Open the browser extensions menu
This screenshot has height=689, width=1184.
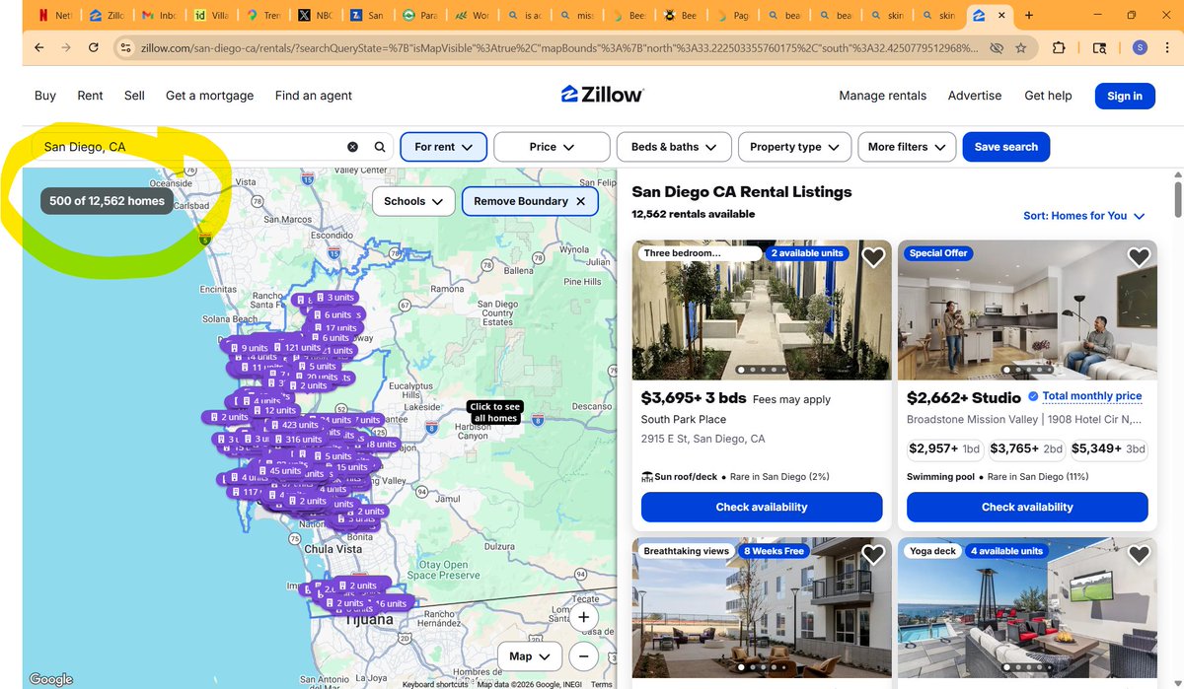coord(1059,47)
